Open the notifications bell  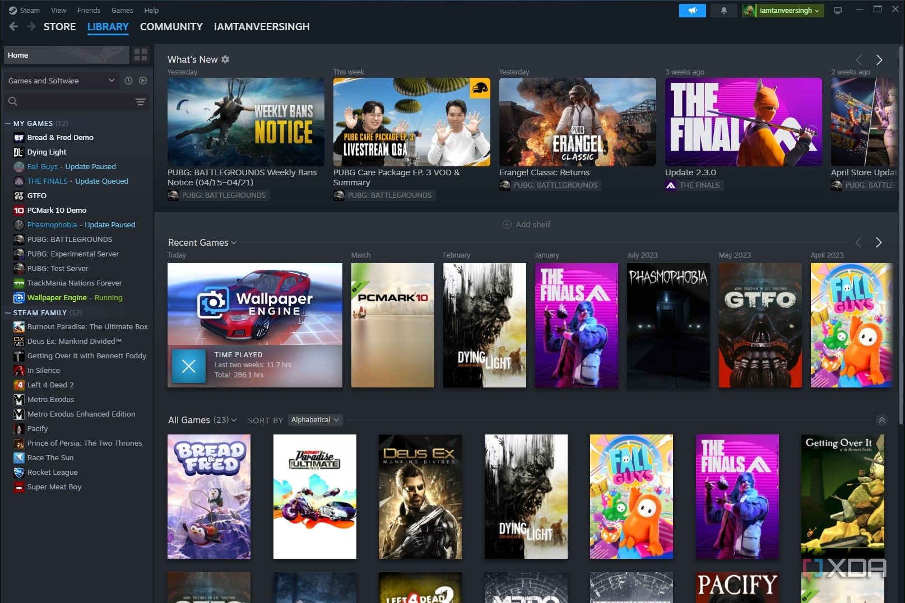click(x=723, y=11)
